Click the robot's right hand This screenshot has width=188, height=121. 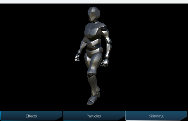click(77, 58)
